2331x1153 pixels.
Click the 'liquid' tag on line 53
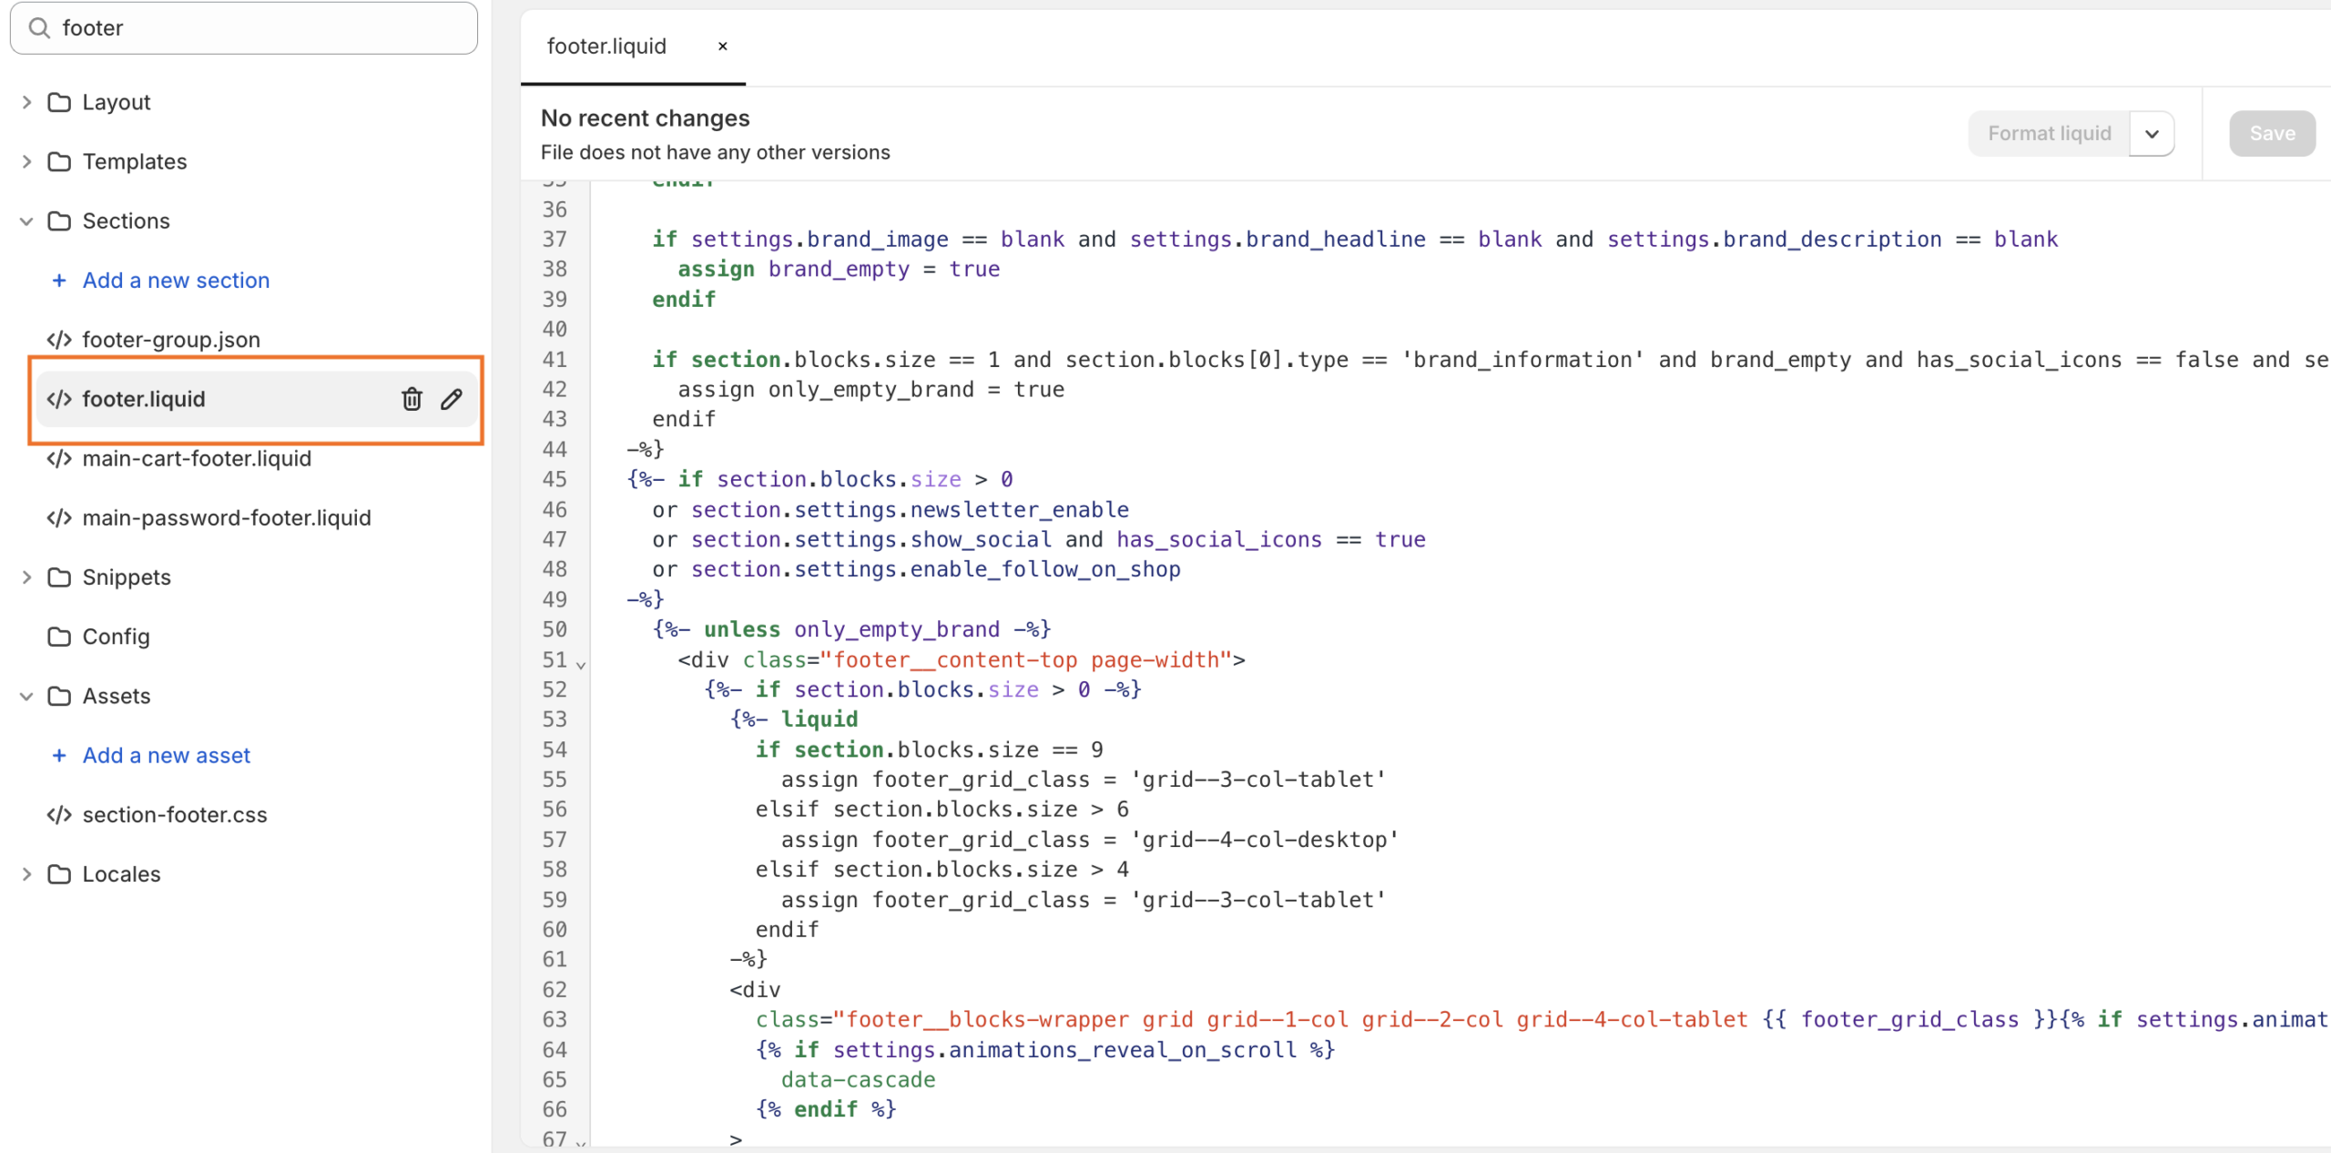point(819,719)
